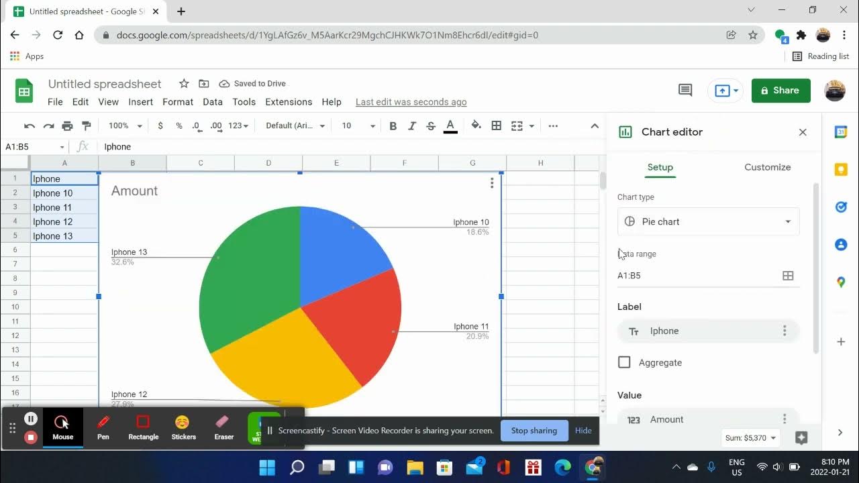Open the font family dropdown
The width and height of the screenshot is (859, 483).
[295, 125]
